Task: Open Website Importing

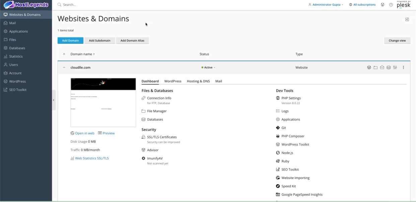Action: pos(295,178)
